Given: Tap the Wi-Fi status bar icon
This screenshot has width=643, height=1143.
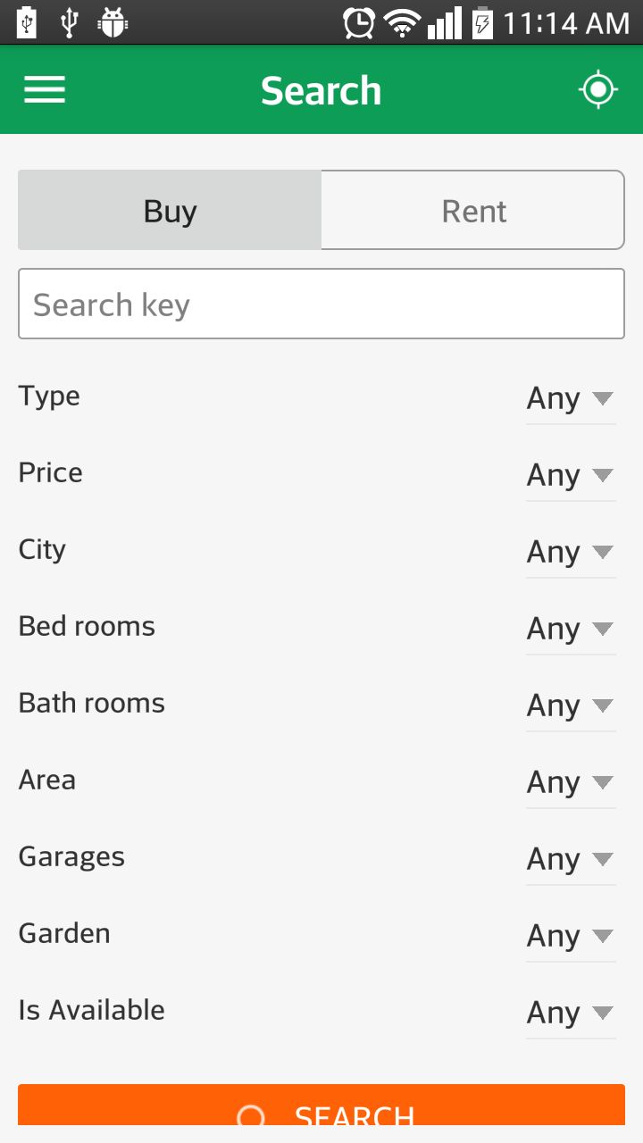Looking at the screenshot, I should [x=402, y=22].
